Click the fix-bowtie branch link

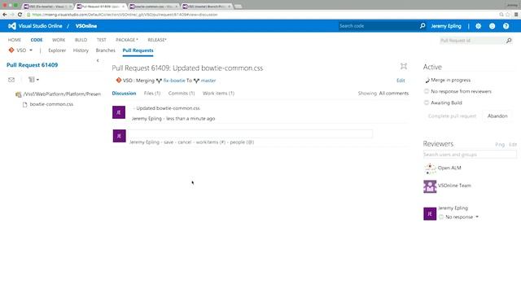(174, 81)
